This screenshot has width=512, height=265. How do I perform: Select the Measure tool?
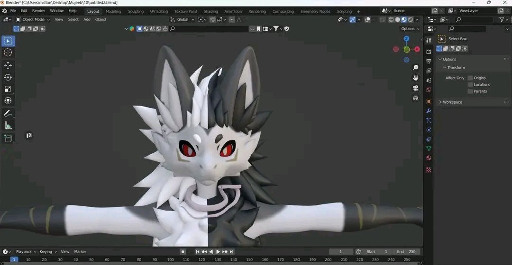coord(8,125)
